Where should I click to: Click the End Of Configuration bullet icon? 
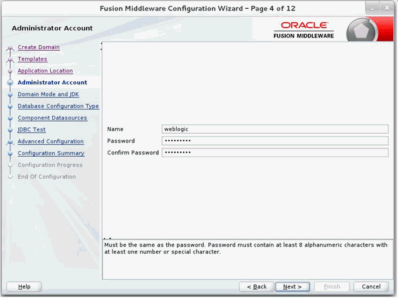[10, 176]
